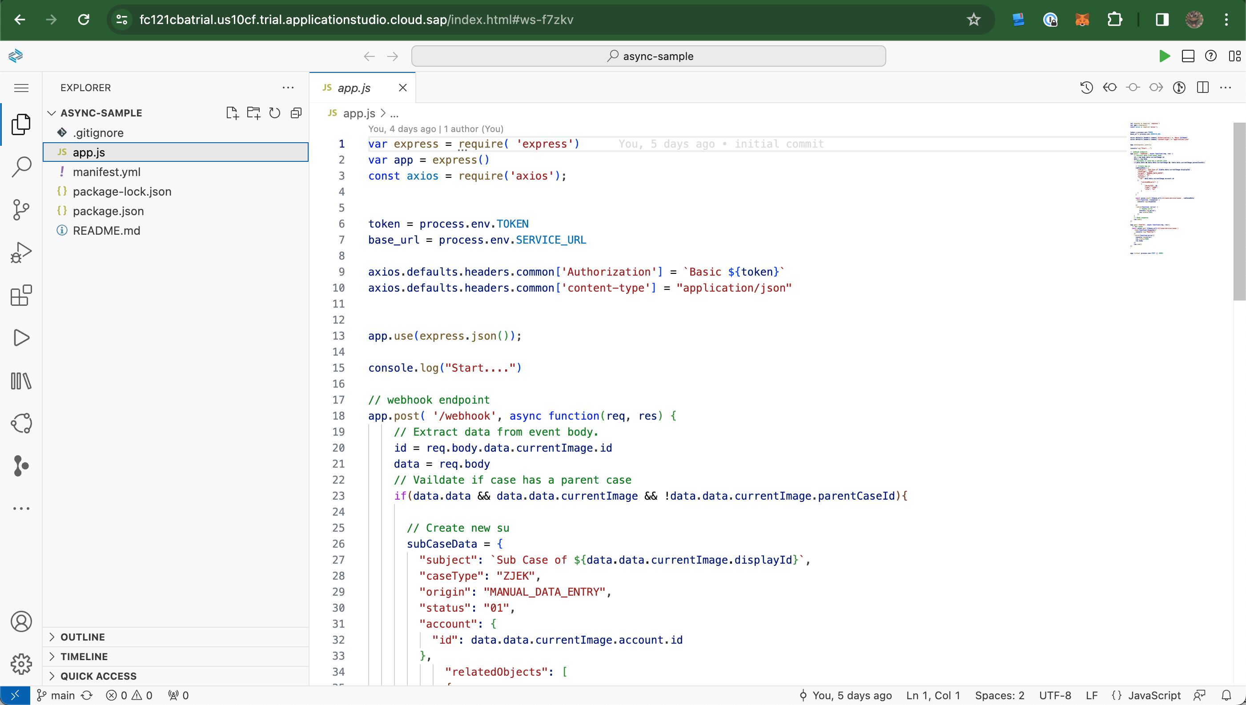Click the feedback icon in status bar
This screenshot has width=1246, height=705.
coord(1199,695)
